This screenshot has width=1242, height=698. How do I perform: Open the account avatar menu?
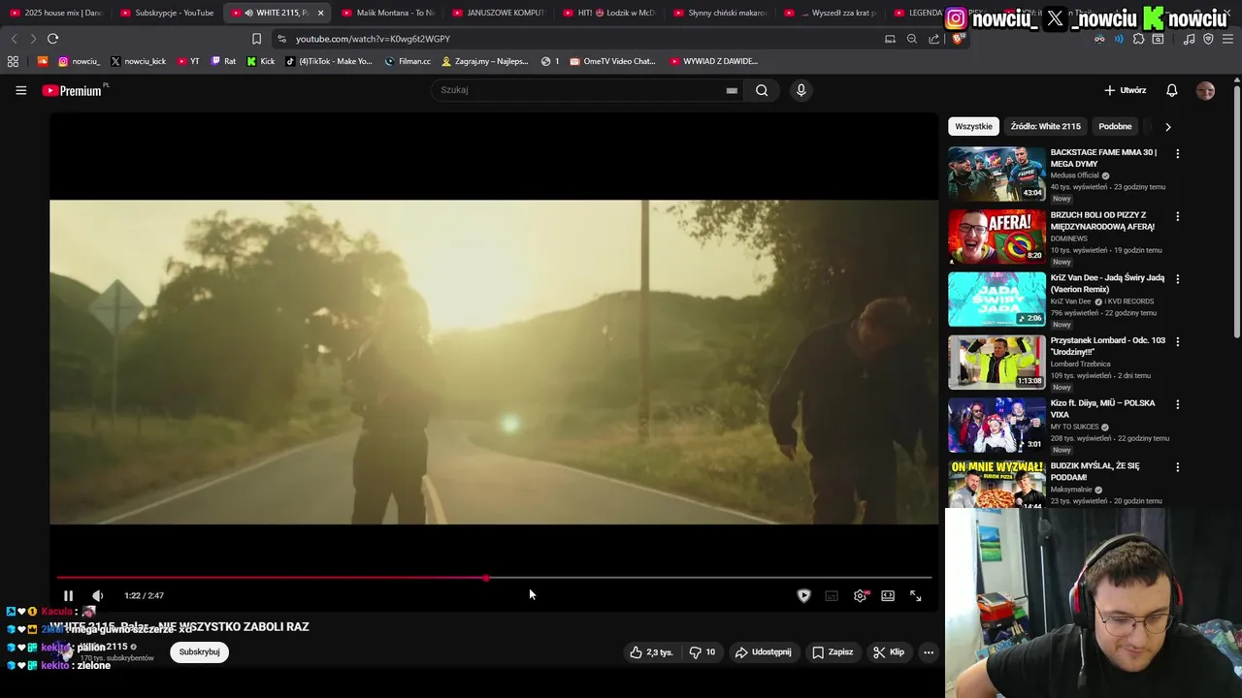1206,90
